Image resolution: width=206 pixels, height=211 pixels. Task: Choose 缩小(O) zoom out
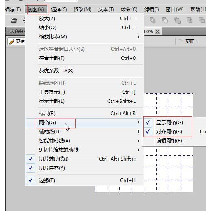click(x=85, y=28)
